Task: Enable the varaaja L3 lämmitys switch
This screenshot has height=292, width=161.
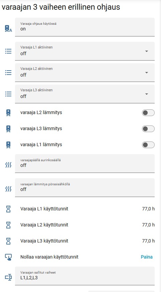Action: (148, 129)
